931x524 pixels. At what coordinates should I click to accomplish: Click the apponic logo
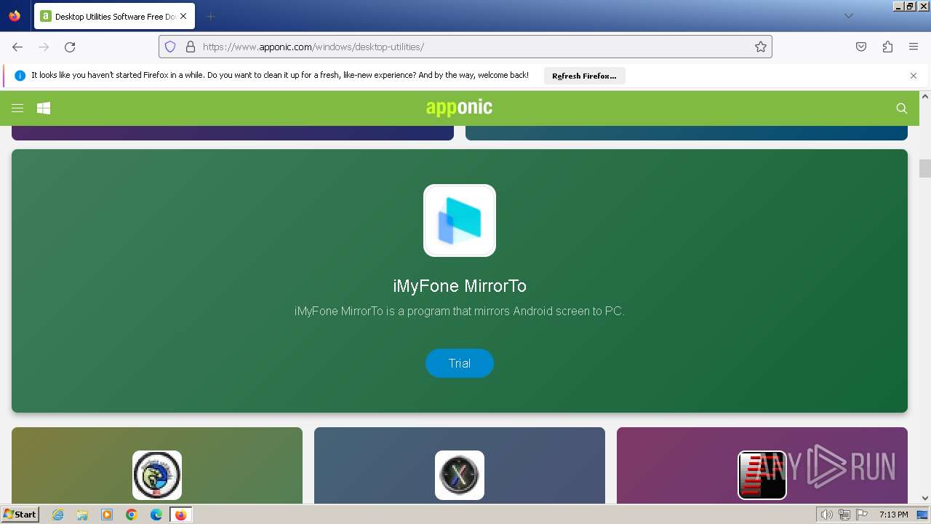tap(459, 108)
